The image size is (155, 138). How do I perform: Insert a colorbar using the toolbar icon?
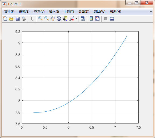click(x=91, y=19)
